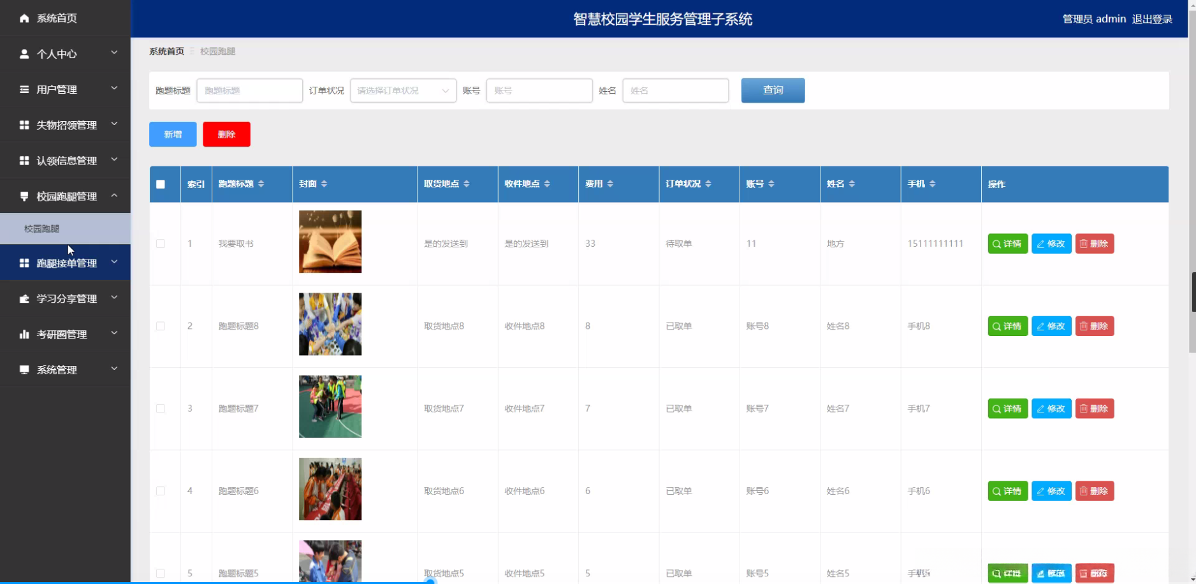
Task: Expand the 用户管理 menu chevron
Action: (114, 89)
